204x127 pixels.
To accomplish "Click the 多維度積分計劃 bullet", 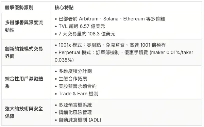I will pos(73,71).
